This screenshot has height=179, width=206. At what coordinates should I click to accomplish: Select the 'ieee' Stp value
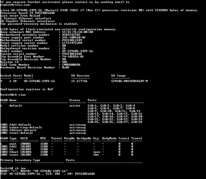97,152
